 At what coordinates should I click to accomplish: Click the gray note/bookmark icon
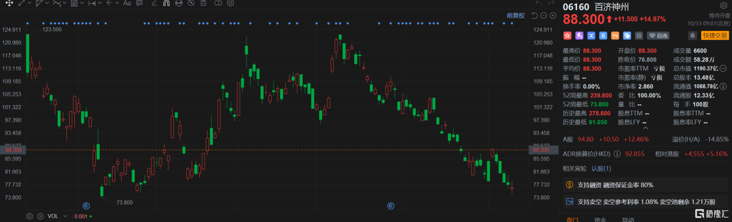(x=639, y=36)
